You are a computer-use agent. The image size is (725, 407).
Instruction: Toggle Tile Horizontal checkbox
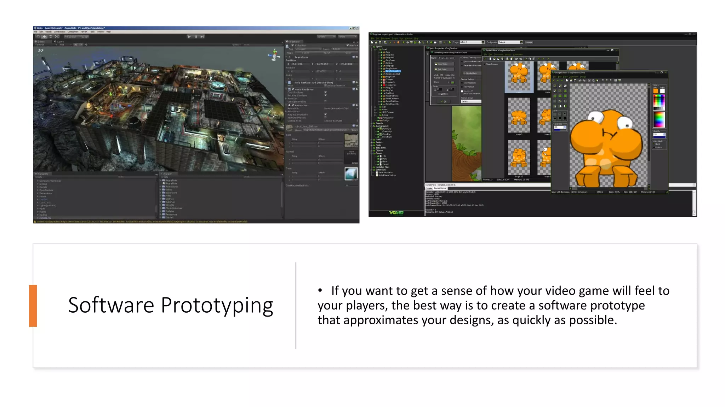[462, 83]
